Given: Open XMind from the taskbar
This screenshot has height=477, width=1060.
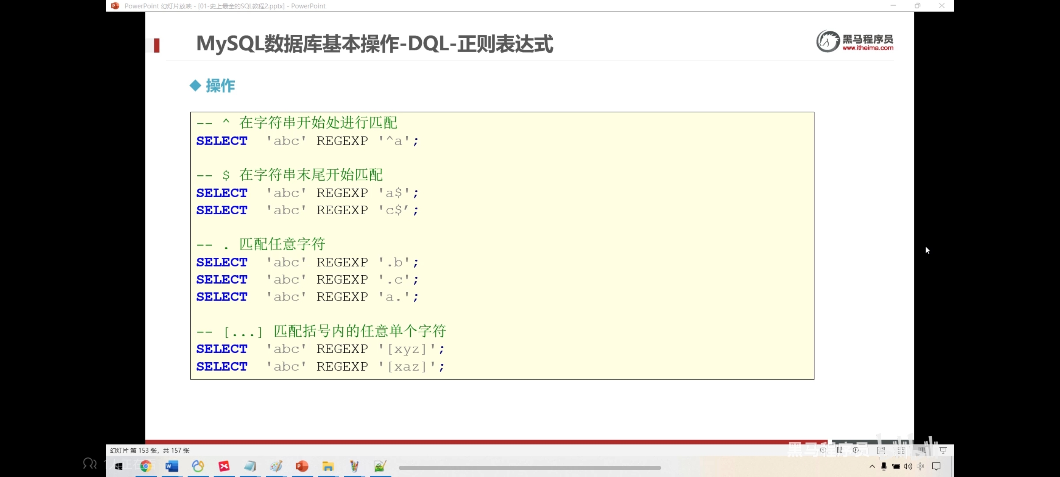Looking at the screenshot, I should (x=224, y=466).
